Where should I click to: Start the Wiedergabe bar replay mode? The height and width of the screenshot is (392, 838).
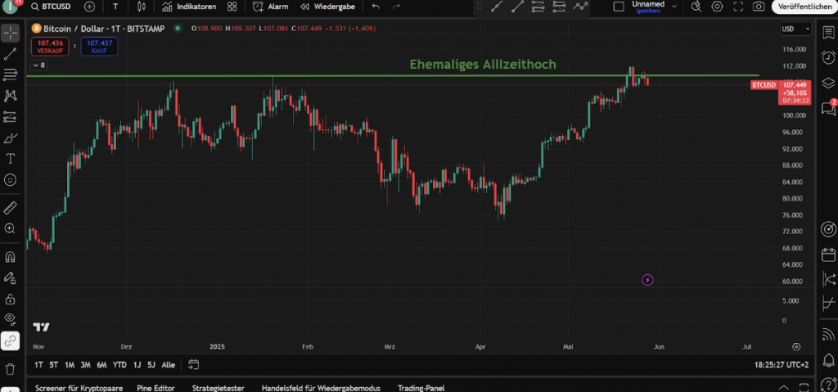(x=327, y=7)
